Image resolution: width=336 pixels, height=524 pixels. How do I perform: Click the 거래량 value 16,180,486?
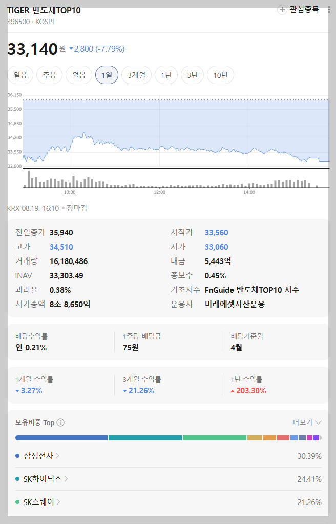69,261
